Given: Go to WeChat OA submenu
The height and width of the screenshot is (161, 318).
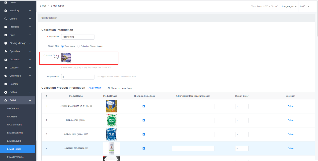Looking at the screenshot, I should click(x=13, y=108).
